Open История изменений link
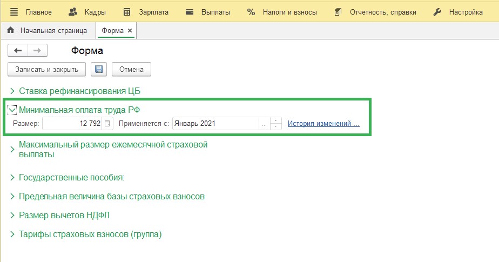 (x=323, y=124)
